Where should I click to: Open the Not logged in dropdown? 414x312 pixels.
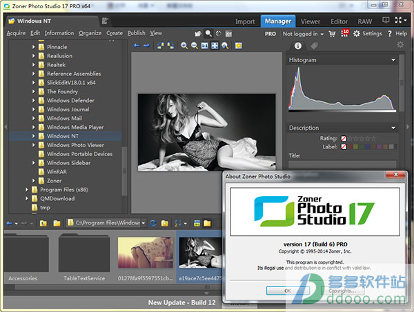303,34
